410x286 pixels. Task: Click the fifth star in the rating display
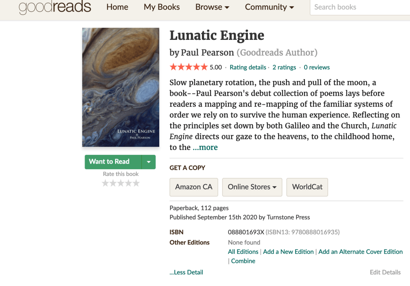click(203, 67)
